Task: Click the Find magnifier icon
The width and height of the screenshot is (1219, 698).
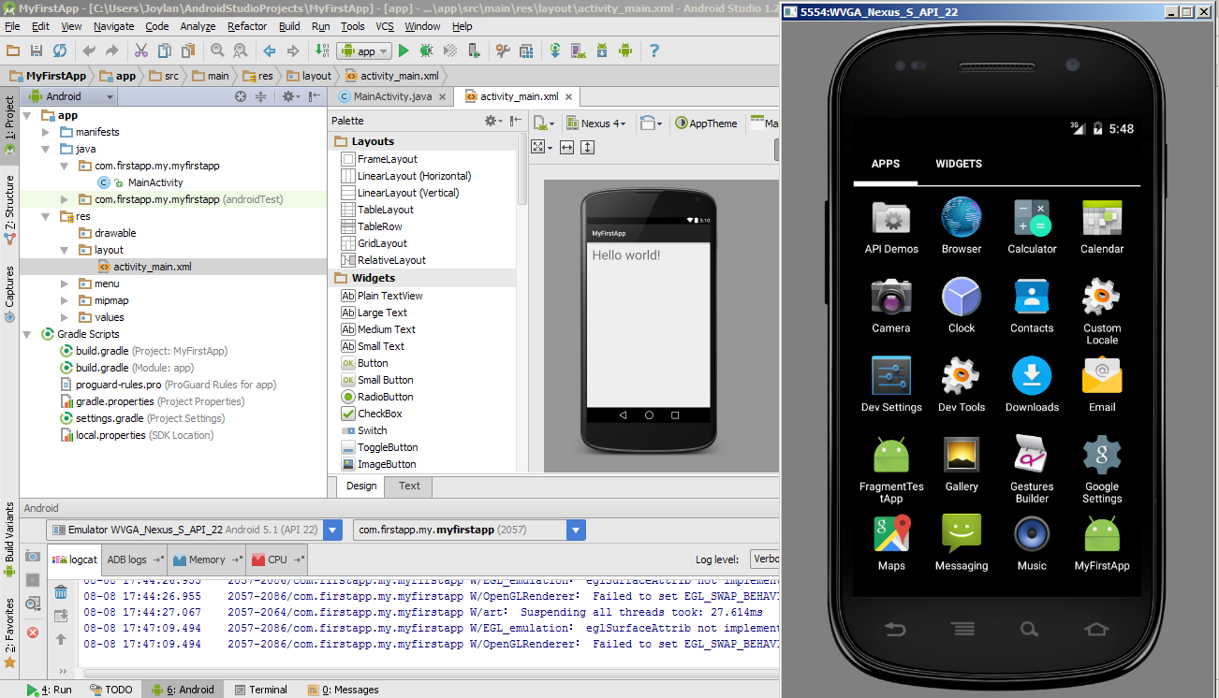Action: (x=217, y=51)
